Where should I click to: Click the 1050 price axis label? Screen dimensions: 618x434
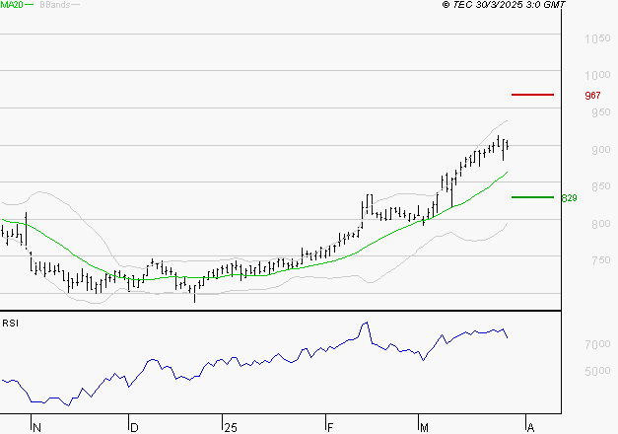pyautogui.click(x=597, y=38)
